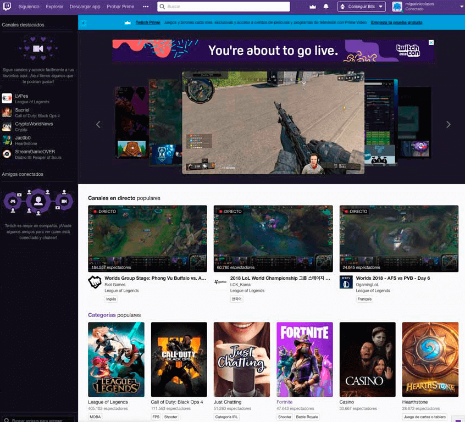Click the Bits diamond icon

[342, 7]
